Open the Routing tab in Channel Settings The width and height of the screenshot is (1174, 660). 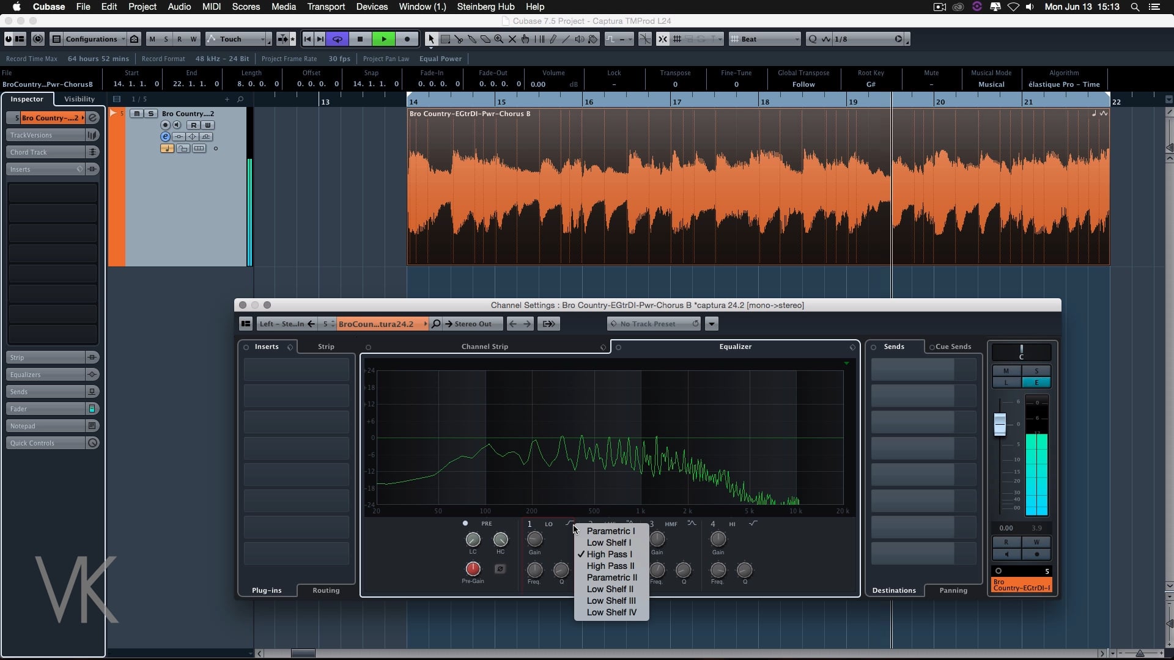tap(326, 590)
